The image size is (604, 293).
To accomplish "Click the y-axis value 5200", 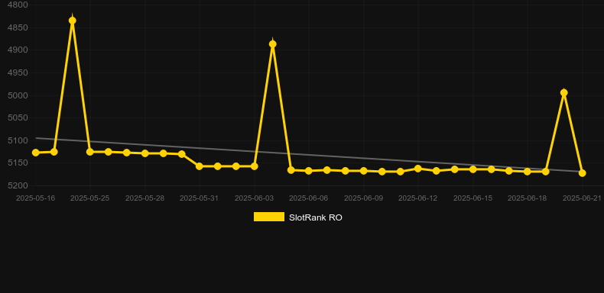I will tap(18, 185).
